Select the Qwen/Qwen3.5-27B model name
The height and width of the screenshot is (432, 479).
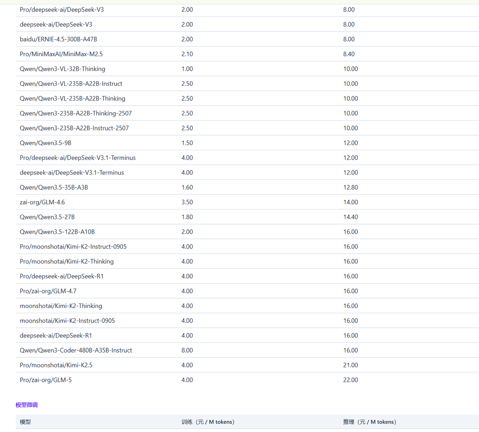click(47, 217)
